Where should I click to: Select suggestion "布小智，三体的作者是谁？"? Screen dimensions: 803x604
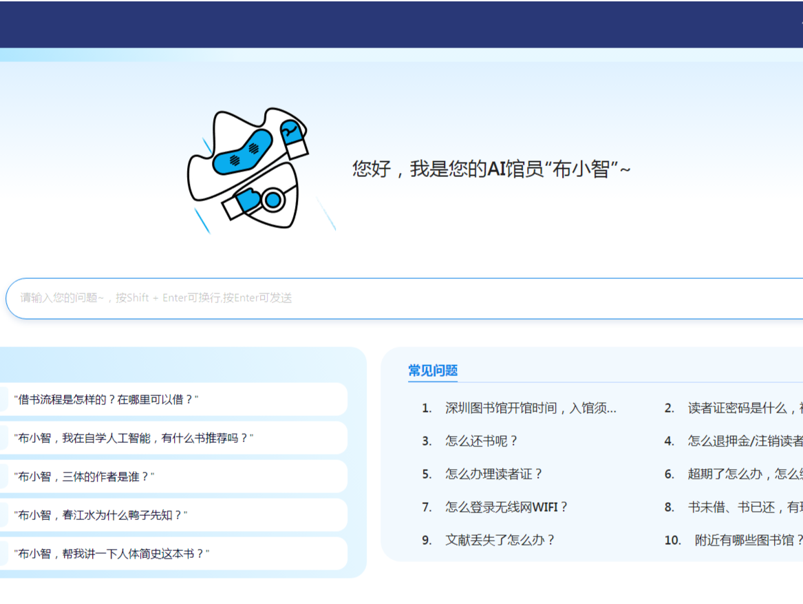[173, 477]
